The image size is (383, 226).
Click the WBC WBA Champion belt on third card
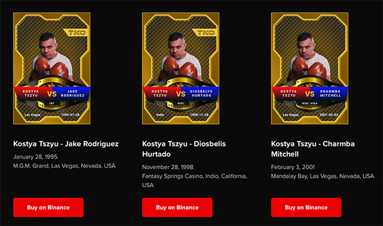tap(310, 105)
